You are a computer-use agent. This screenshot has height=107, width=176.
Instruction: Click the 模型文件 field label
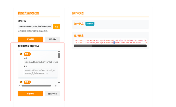[22, 21]
